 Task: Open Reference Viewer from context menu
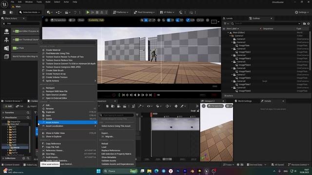pos(55,150)
